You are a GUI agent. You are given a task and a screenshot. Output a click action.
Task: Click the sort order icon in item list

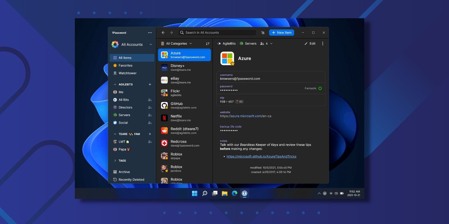point(208,43)
